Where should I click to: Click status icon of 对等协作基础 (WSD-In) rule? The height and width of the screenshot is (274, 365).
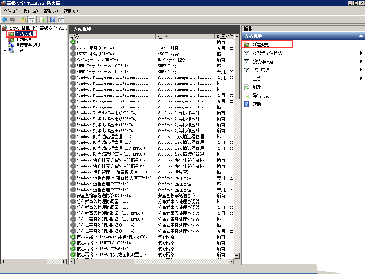73,131
